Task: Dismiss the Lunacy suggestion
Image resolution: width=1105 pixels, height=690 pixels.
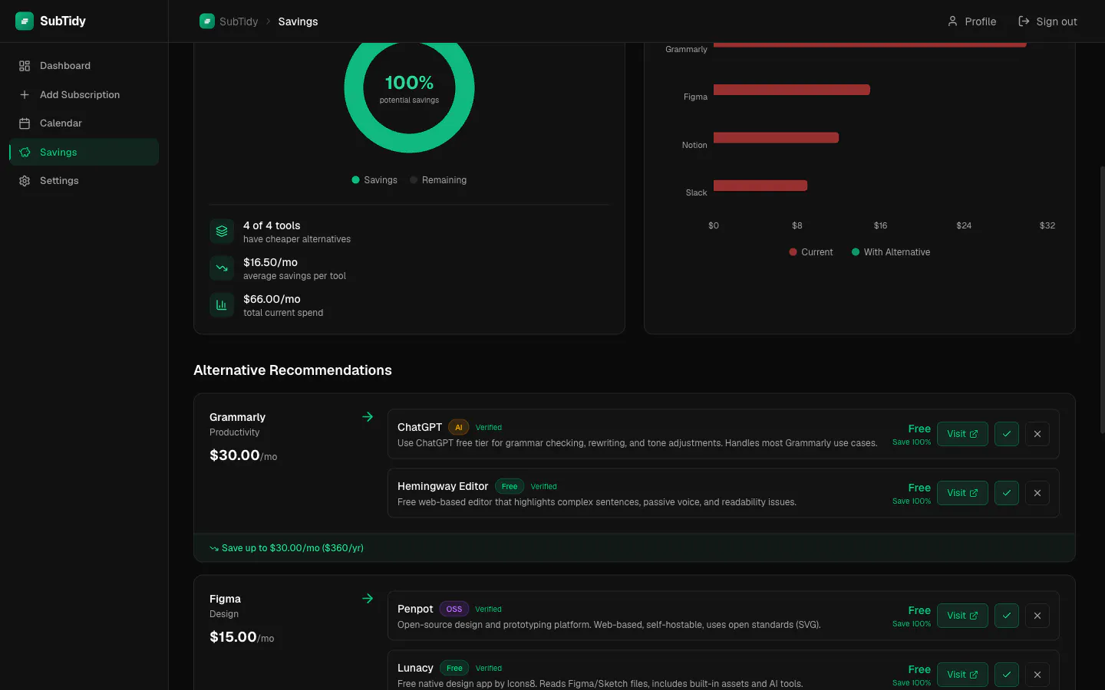Action: pyautogui.click(x=1037, y=675)
